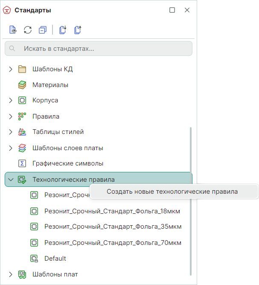
Task: Click the import standards icon
Action: coord(63,30)
